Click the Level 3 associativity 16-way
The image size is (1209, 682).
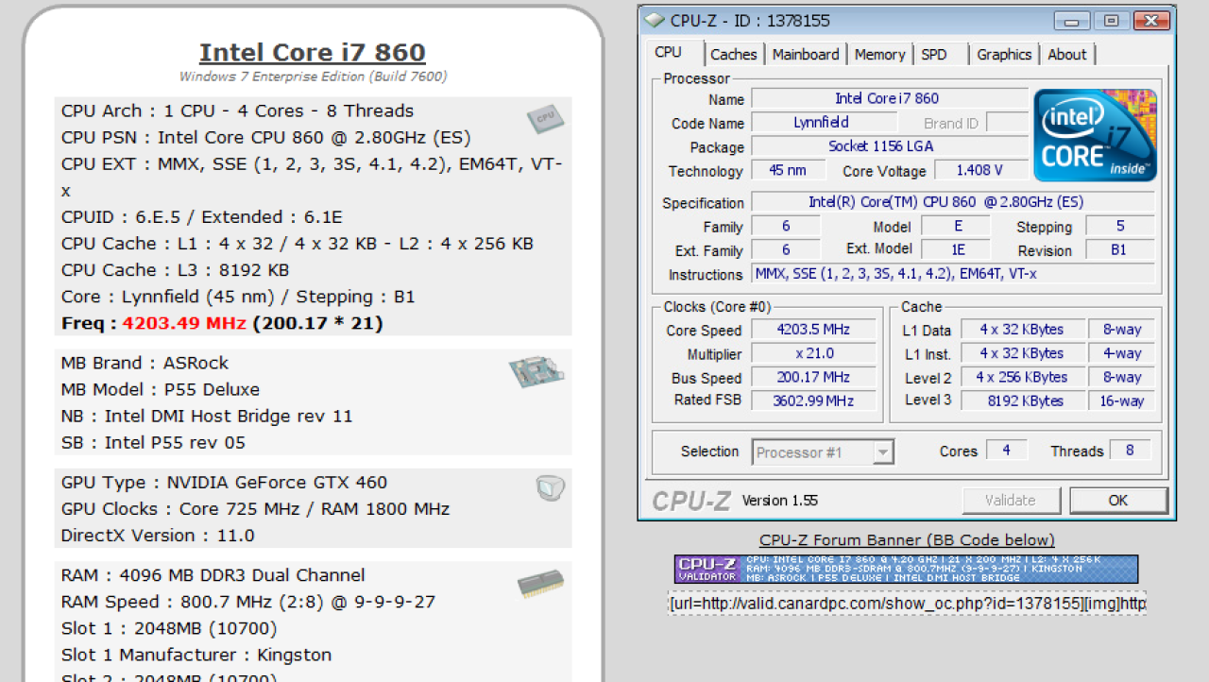[1123, 401]
